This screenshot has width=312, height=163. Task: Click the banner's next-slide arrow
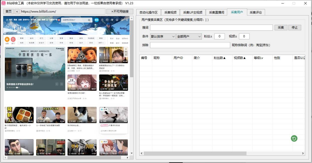62,84
